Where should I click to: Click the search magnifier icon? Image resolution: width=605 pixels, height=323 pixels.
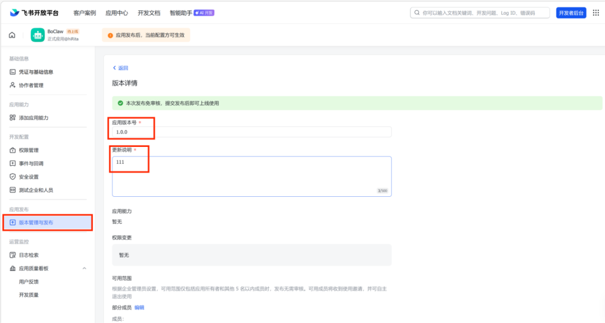point(417,13)
